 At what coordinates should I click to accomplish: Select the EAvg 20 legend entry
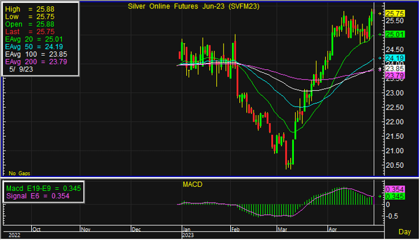click(34, 39)
